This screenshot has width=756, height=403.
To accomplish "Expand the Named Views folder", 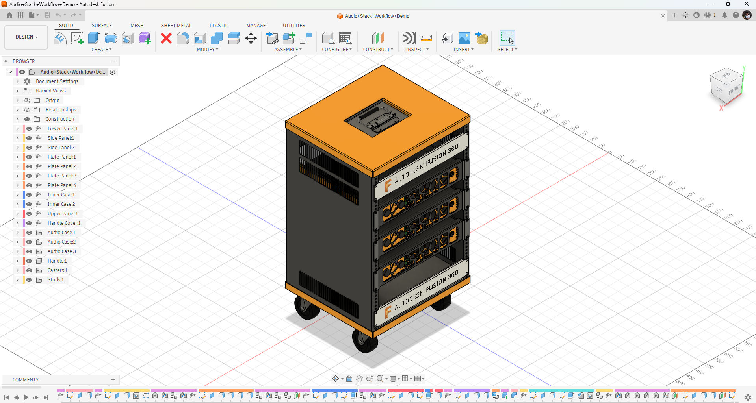I will 17,91.
